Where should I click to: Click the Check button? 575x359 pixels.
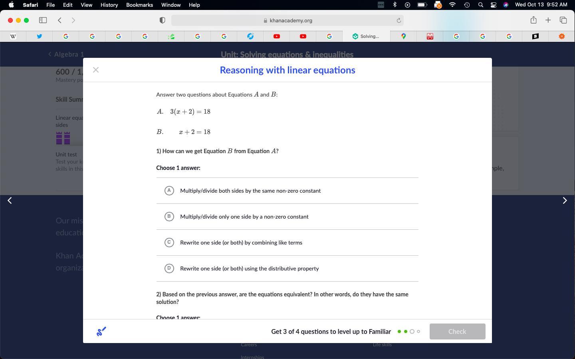457,331
